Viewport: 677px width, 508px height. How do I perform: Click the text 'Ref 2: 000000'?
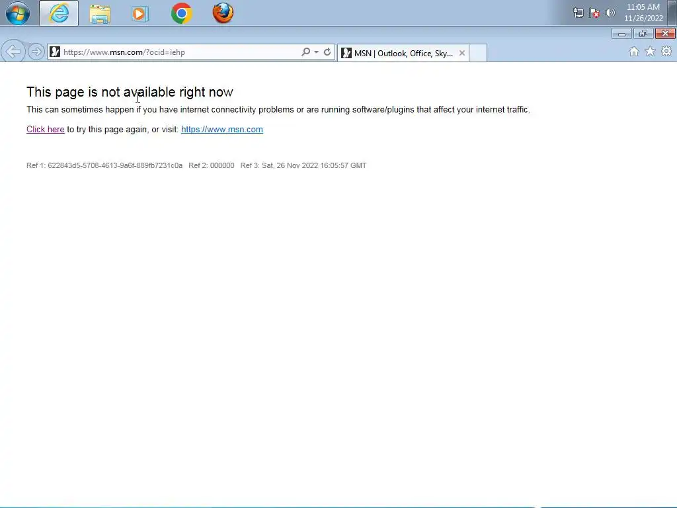[x=212, y=165]
